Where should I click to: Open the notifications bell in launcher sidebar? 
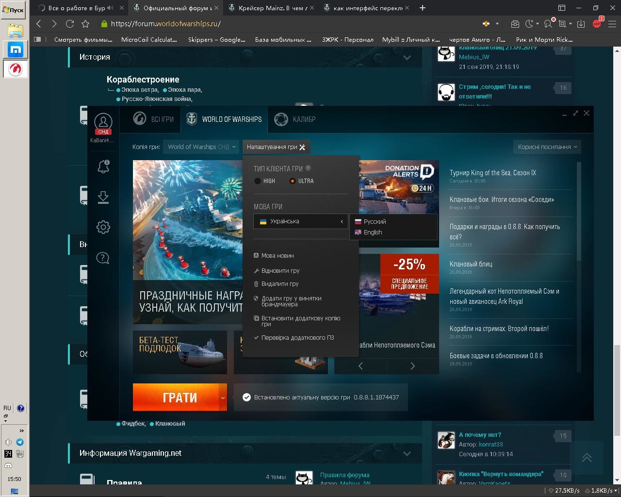pyautogui.click(x=103, y=166)
